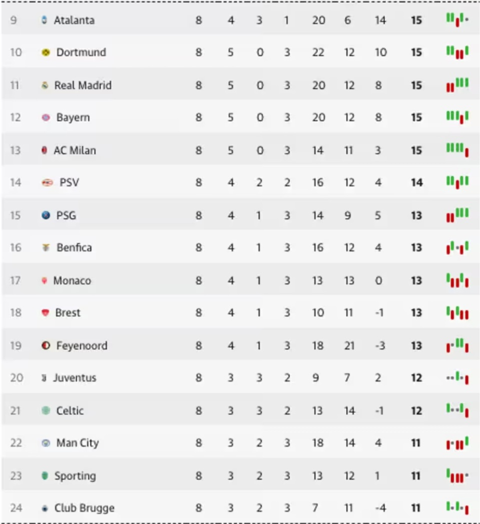Open the Brest team page link
This screenshot has height=524, width=480.
tap(68, 313)
